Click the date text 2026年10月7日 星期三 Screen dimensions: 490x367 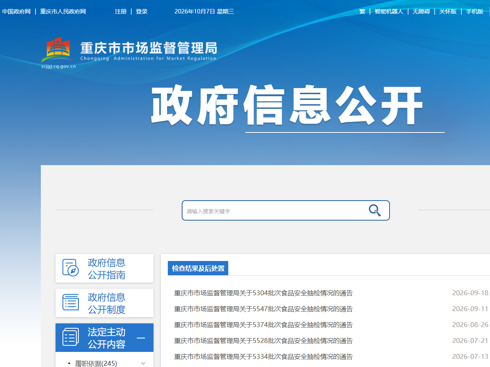[204, 11]
